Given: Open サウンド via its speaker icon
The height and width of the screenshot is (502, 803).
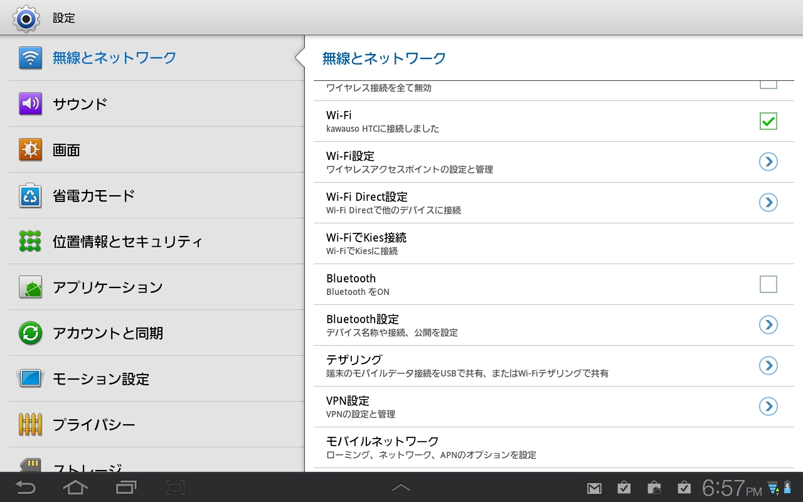Looking at the screenshot, I should coord(30,104).
